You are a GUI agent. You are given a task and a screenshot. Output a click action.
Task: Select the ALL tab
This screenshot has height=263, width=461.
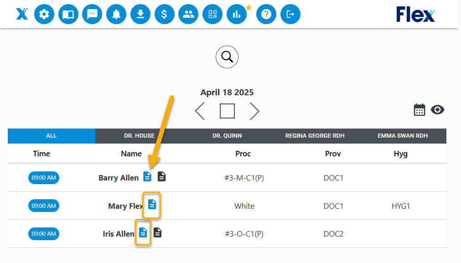(52, 136)
